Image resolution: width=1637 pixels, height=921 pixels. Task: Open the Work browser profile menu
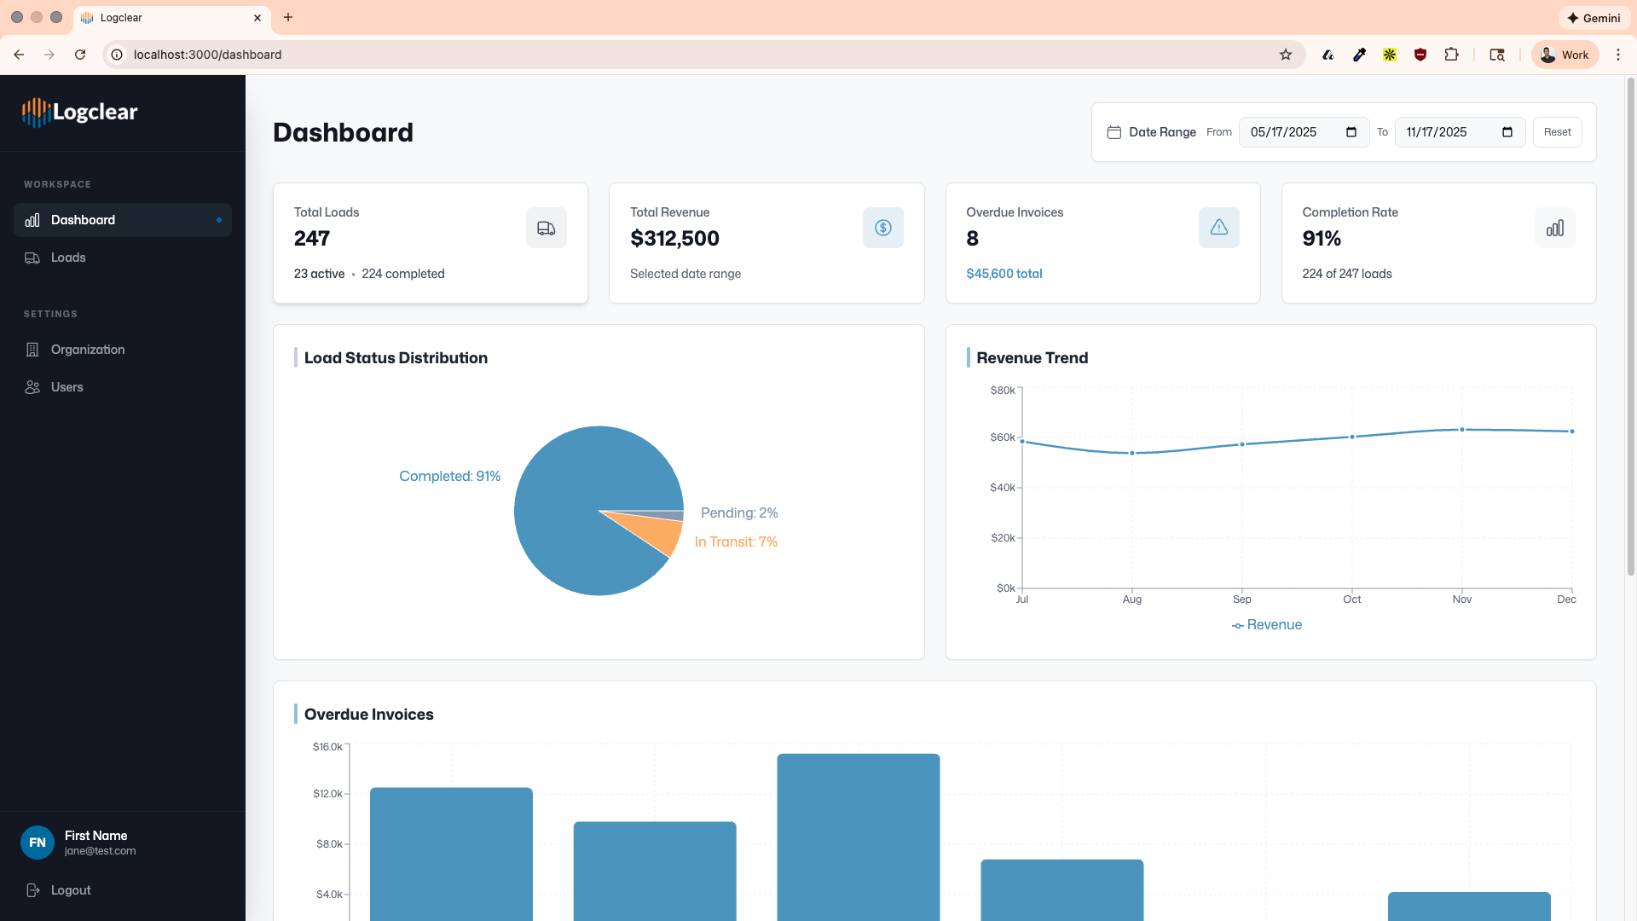(1564, 54)
